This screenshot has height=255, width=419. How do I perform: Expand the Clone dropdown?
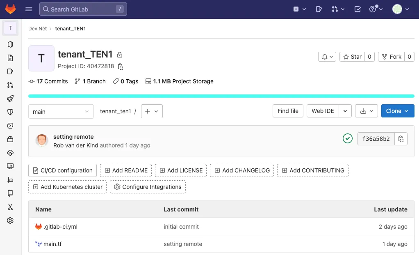[397, 111]
